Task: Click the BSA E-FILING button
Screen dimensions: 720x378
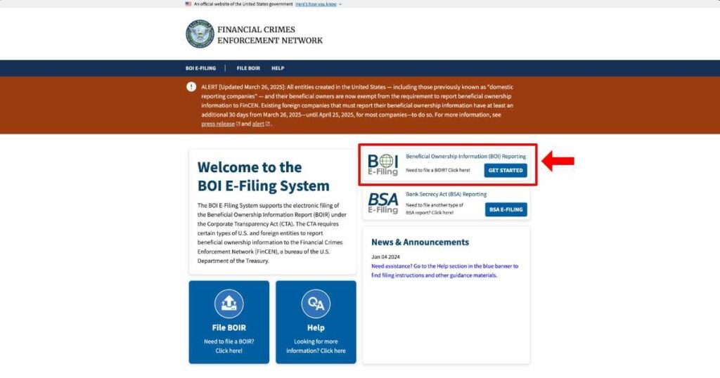Action: coord(506,209)
